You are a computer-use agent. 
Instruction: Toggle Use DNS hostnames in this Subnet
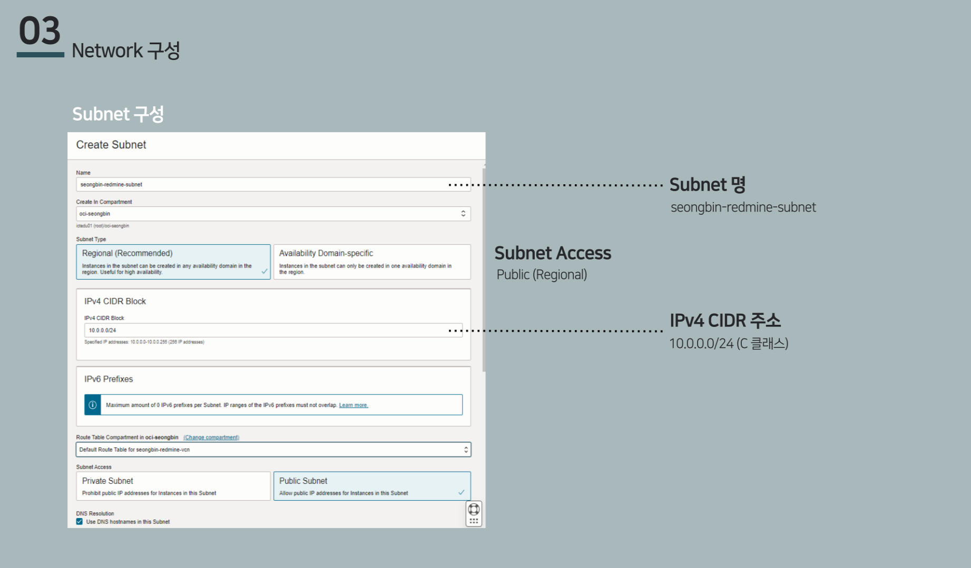click(80, 522)
